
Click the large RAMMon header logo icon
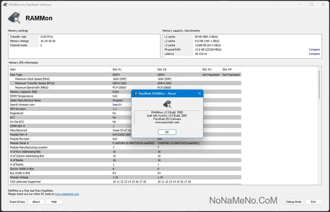click(14, 18)
